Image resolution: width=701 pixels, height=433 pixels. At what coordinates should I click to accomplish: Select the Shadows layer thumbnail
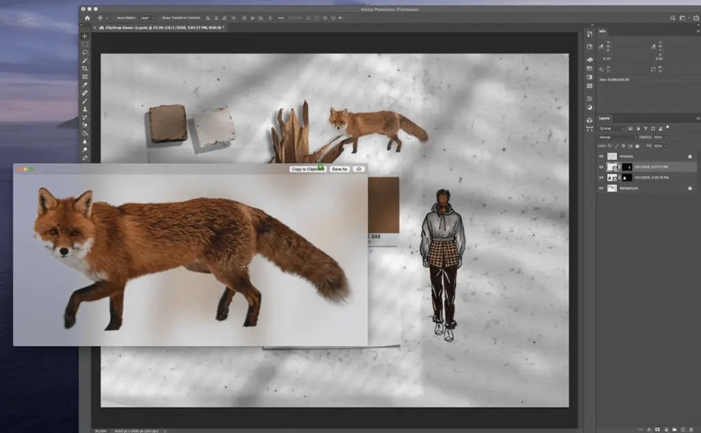[x=612, y=156]
